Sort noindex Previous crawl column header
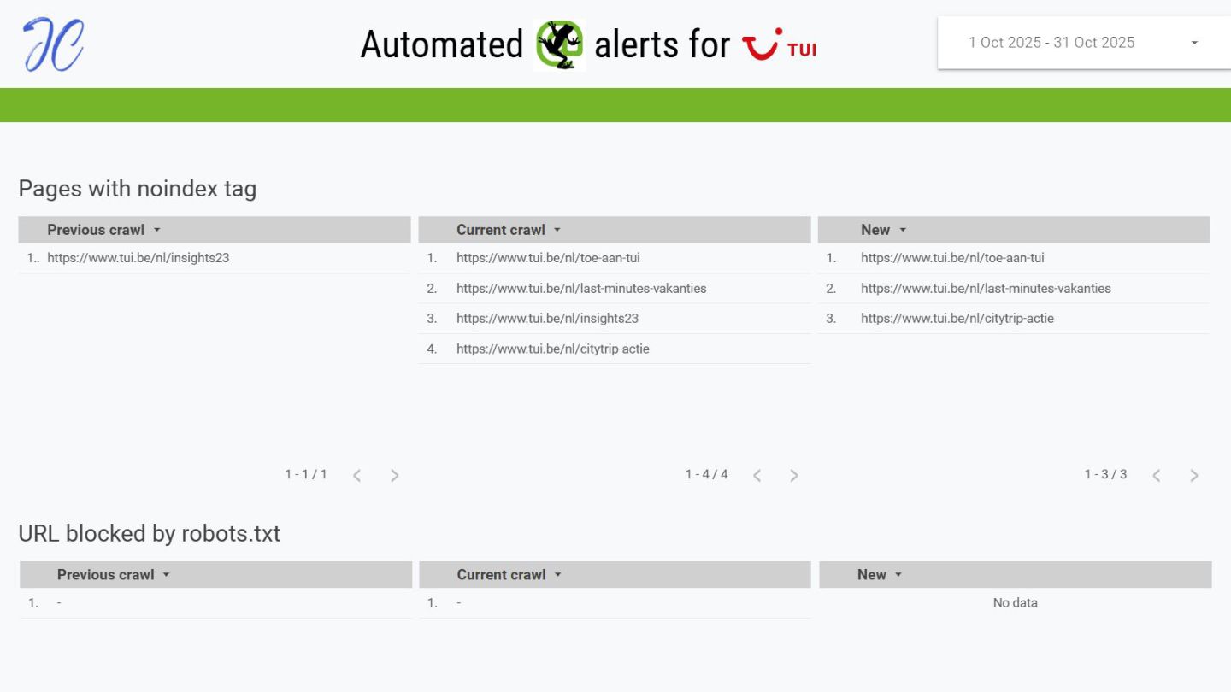1231x692 pixels. (103, 230)
